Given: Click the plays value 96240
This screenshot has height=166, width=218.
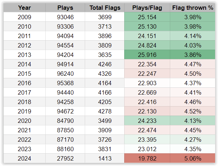Looking at the screenshot, I should click(65, 74).
